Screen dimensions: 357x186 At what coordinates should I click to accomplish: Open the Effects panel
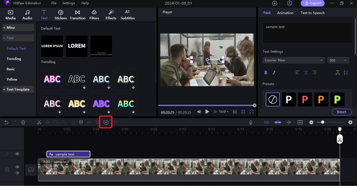[x=111, y=15]
